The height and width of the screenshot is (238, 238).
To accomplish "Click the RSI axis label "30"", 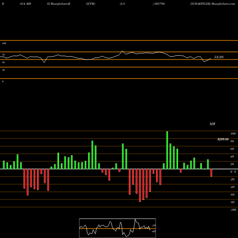I will coord(3,70).
